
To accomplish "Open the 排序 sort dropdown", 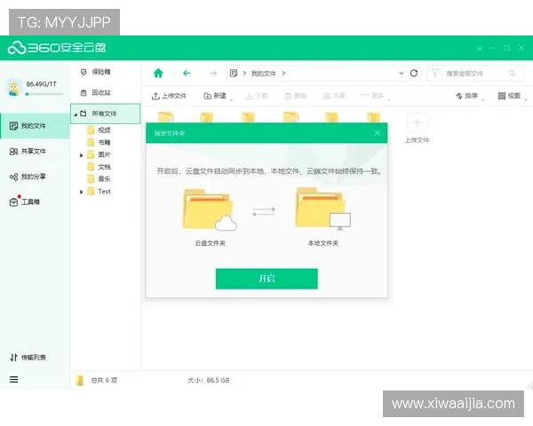I will click(x=469, y=96).
